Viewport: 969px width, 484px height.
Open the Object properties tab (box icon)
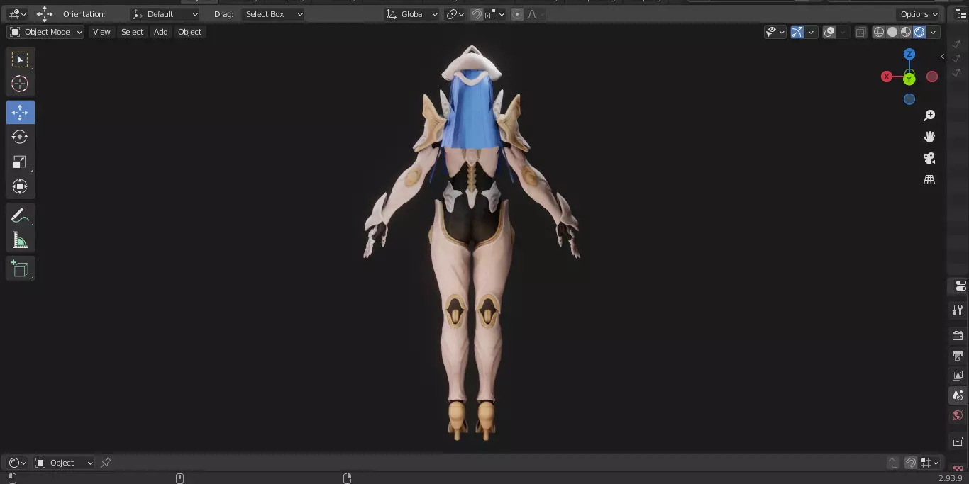[958, 441]
